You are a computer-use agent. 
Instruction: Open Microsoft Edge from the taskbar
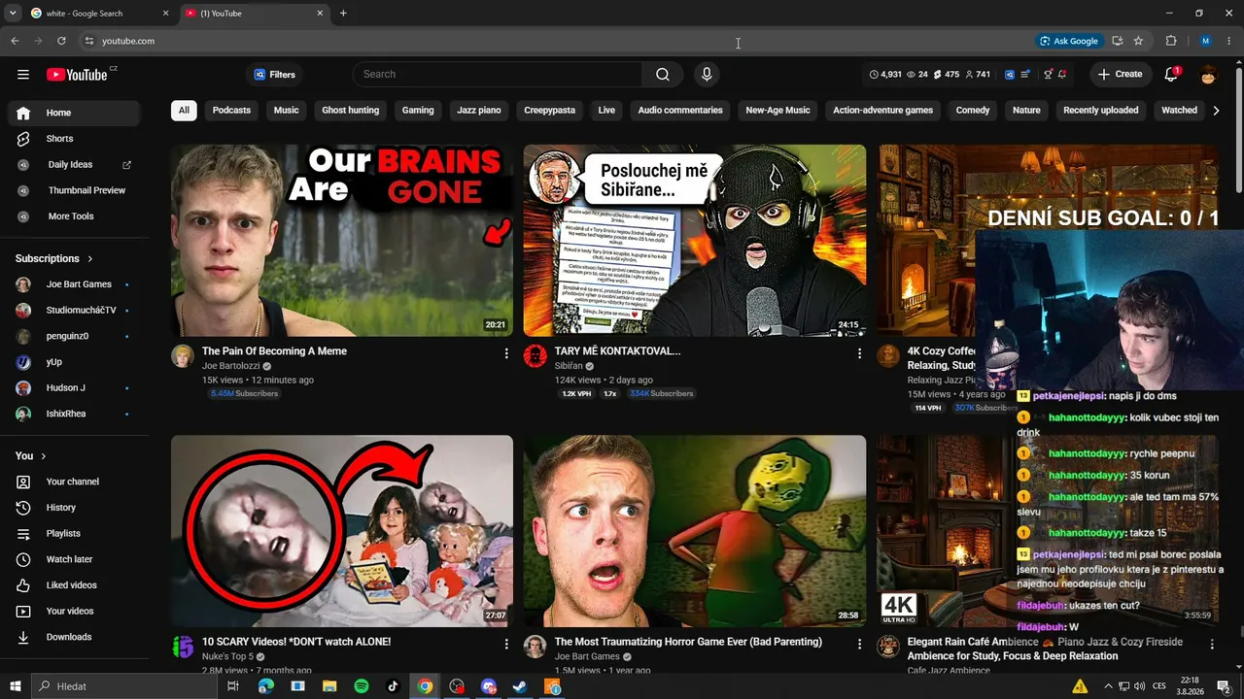click(266, 686)
